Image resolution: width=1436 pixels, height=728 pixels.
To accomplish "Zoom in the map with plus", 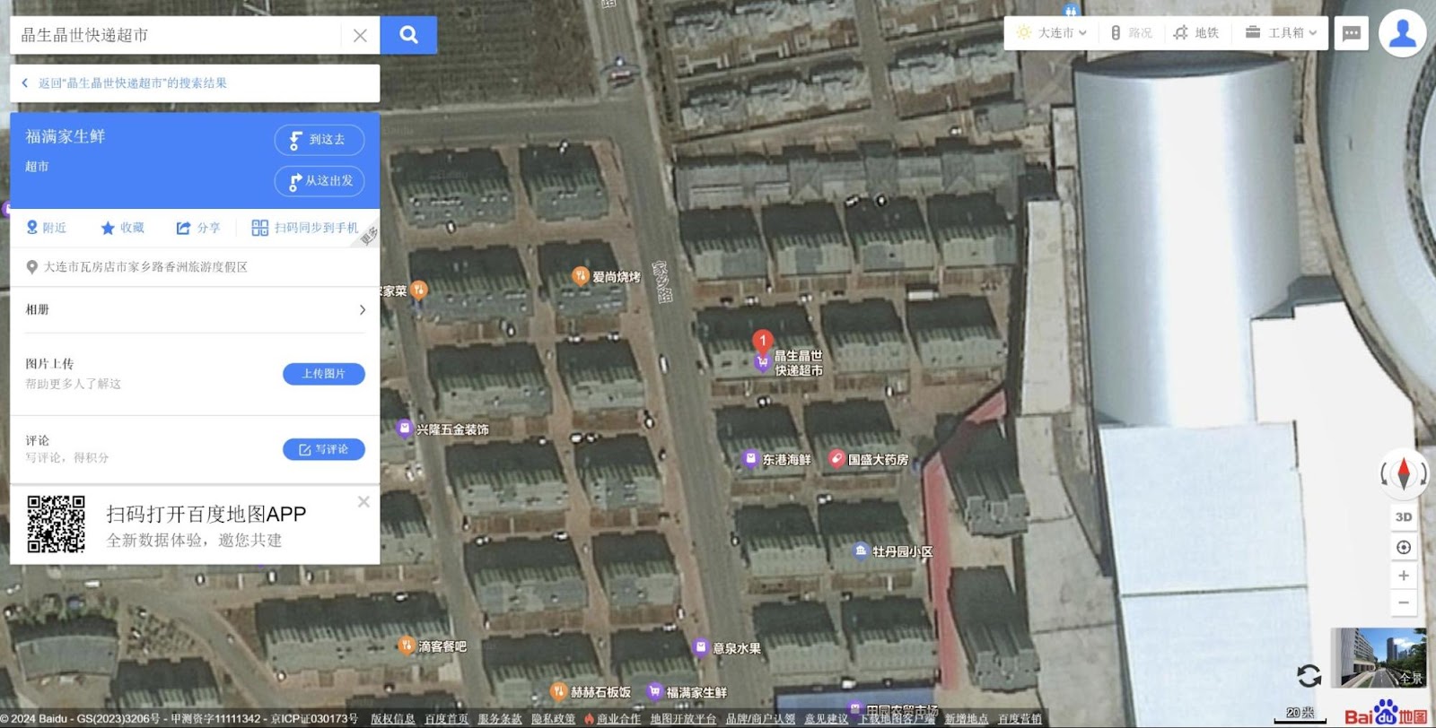I will pyautogui.click(x=1404, y=576).
